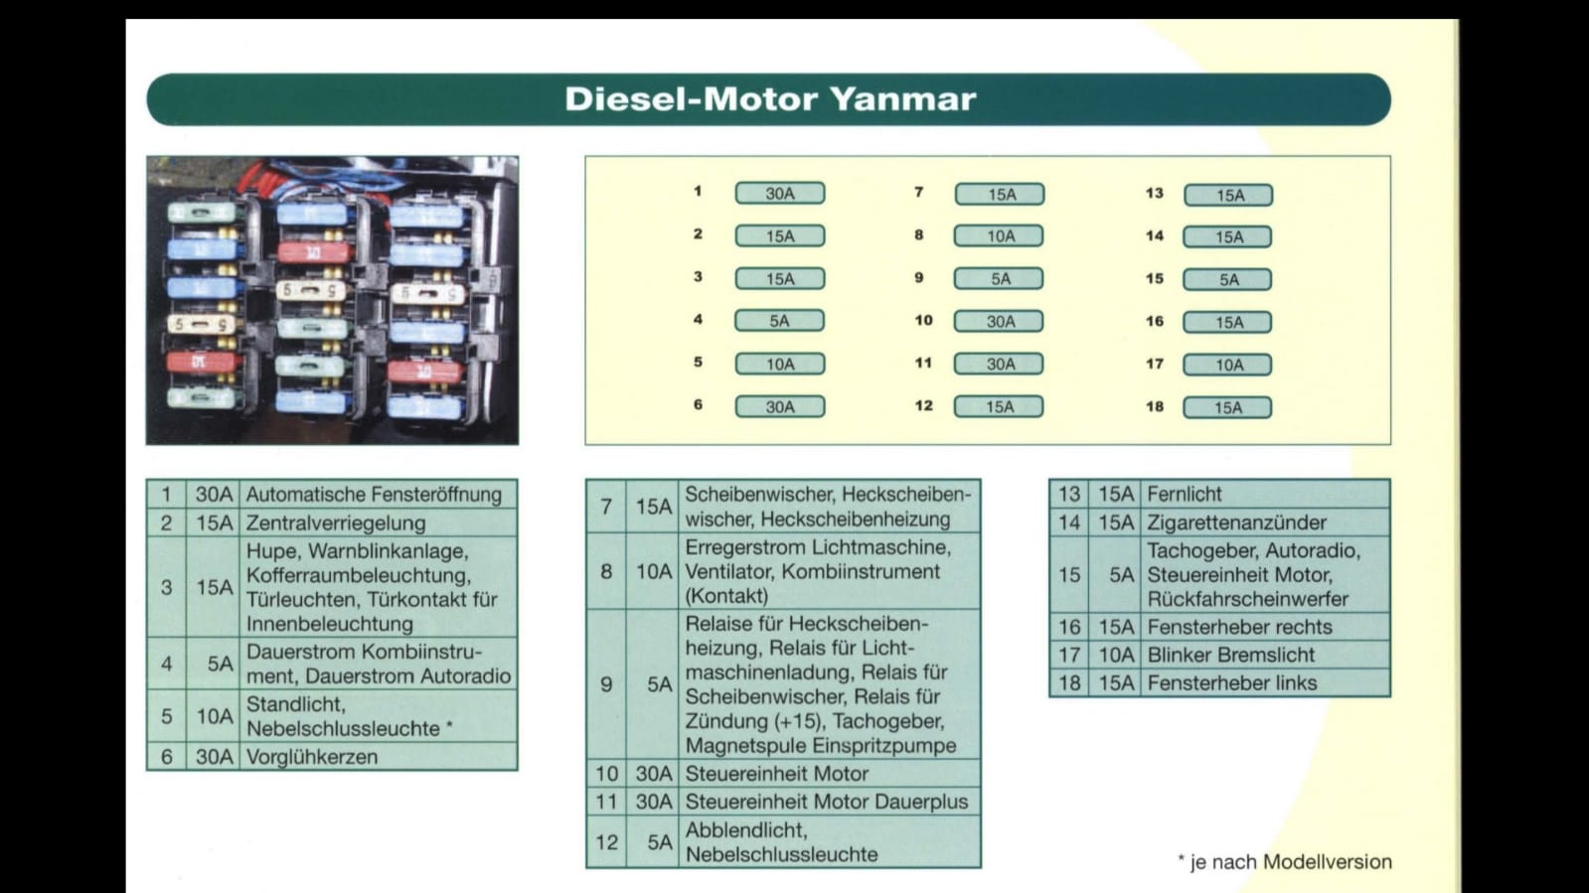Click fuse 14's 15A box in the diagram
The height and width of the screenshot is (893, 1589).
[x=1227, y=237]
